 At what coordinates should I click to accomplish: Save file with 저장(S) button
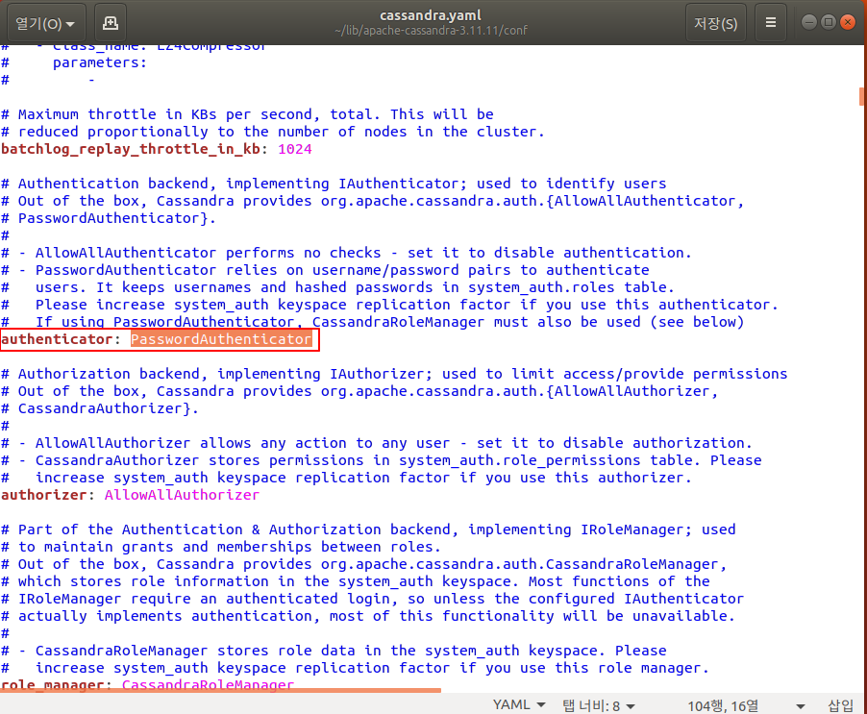(715, 23)
